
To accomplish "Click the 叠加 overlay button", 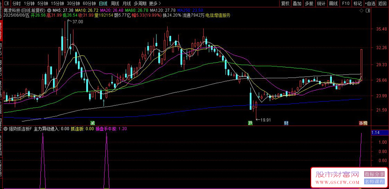I will [297, 3].
